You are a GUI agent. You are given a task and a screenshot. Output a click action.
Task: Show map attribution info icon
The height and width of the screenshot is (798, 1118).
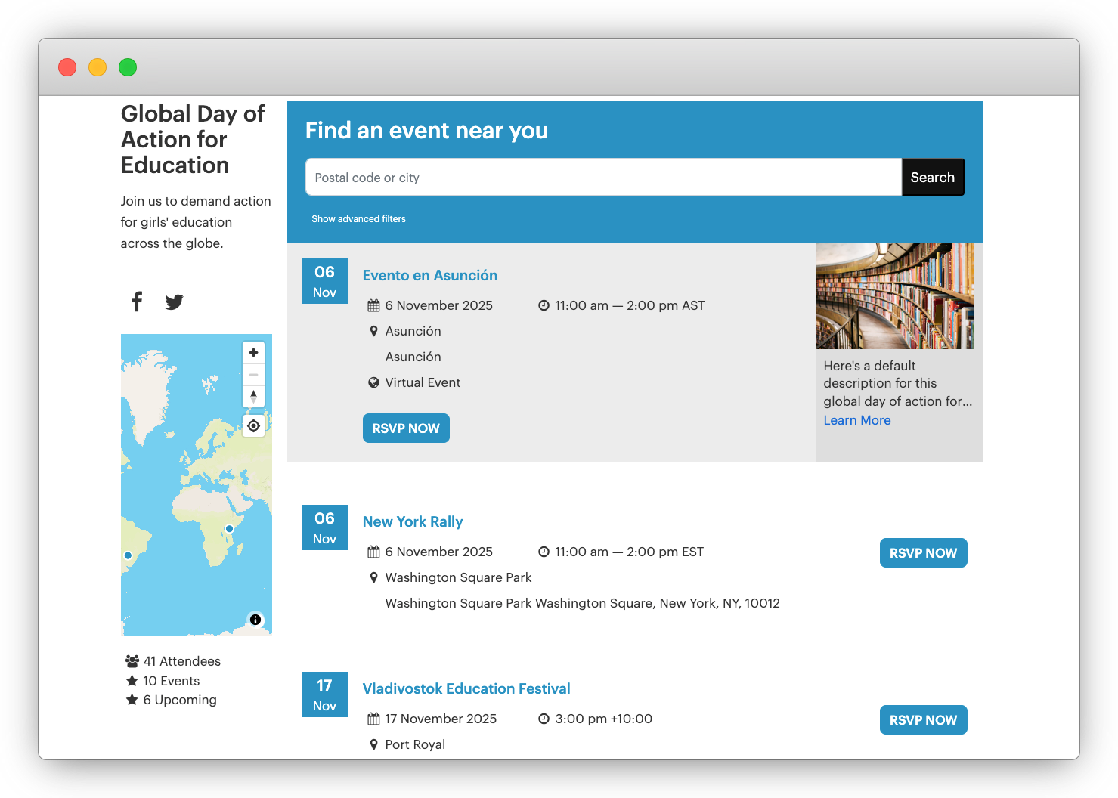[255, 620]
